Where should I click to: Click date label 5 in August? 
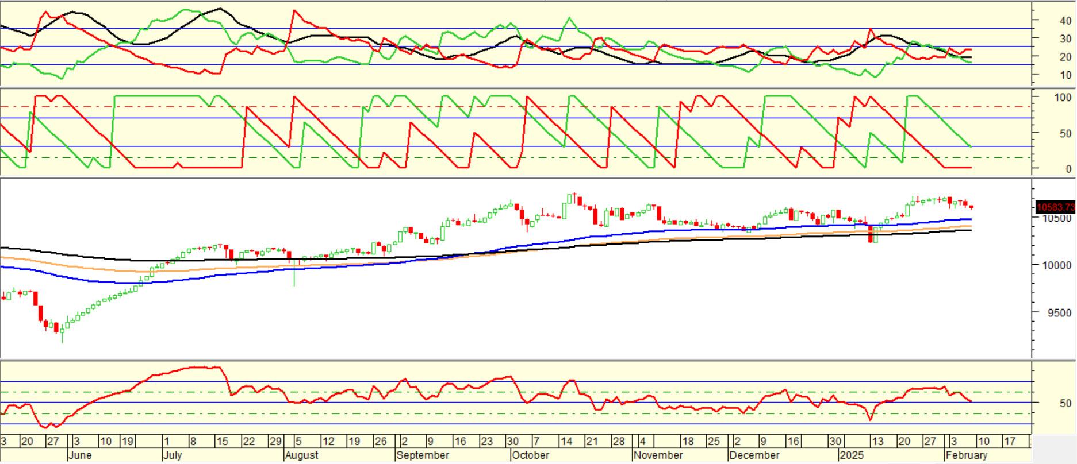[x=298, y=442]
